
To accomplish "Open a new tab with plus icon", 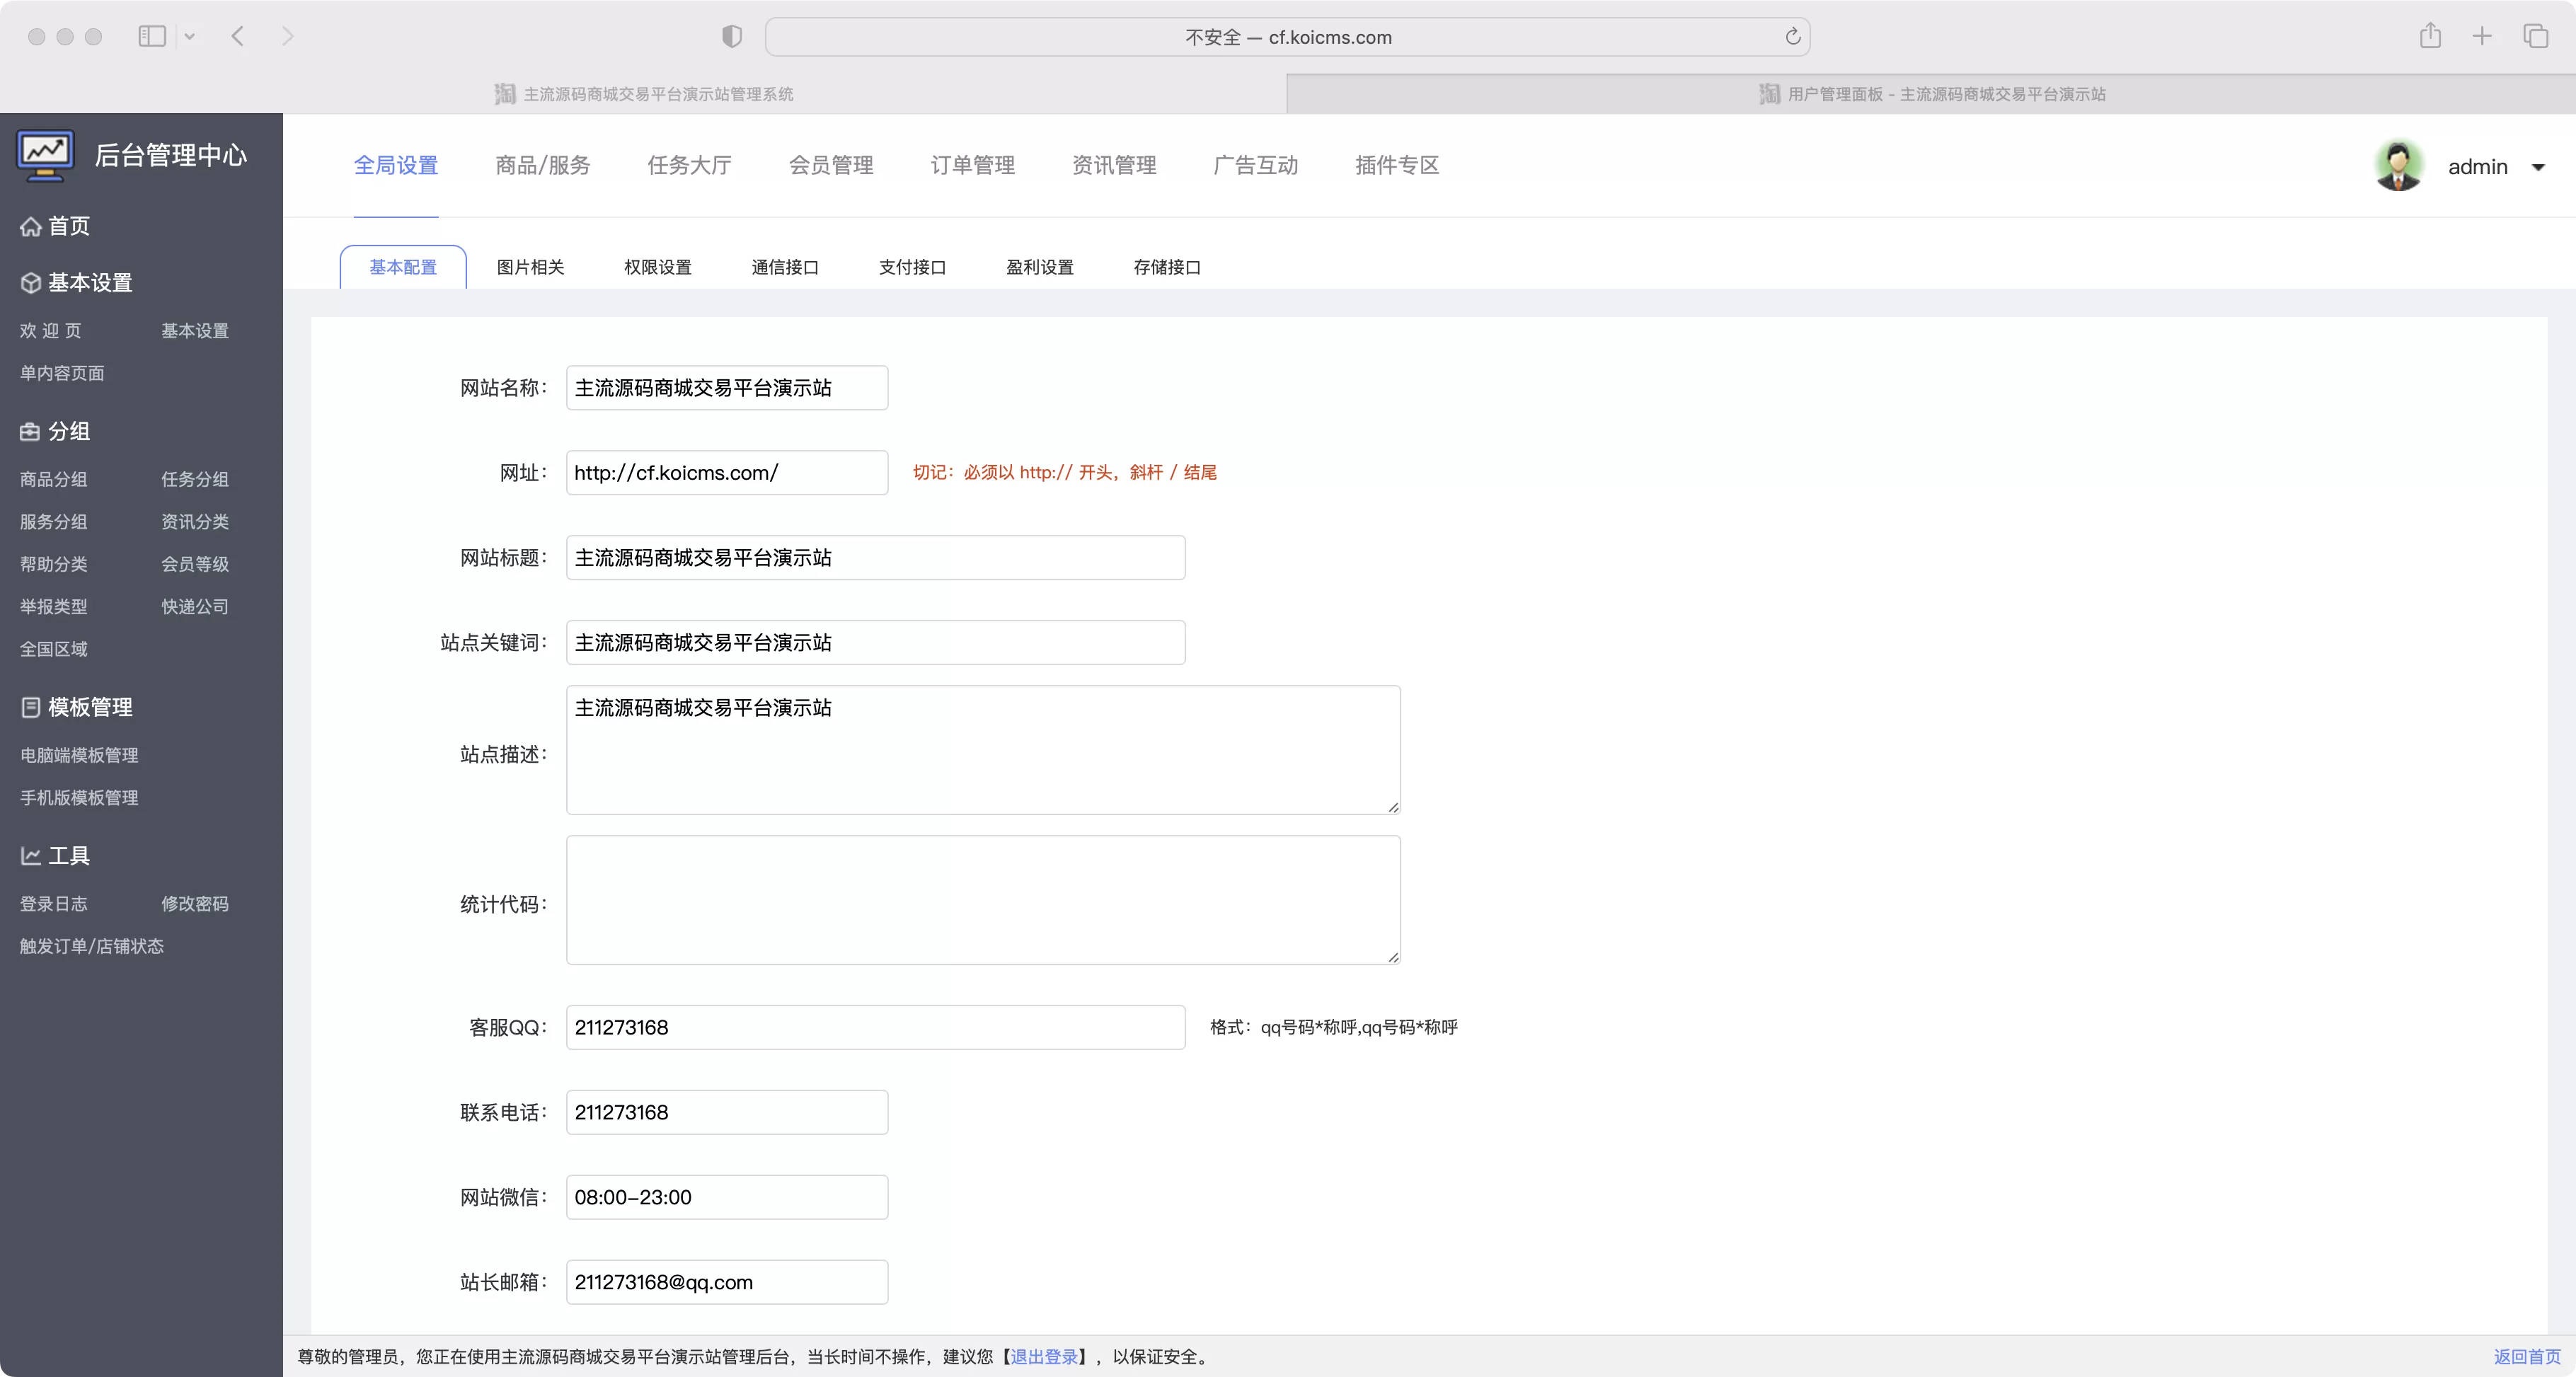I will tap(2482, 36).
